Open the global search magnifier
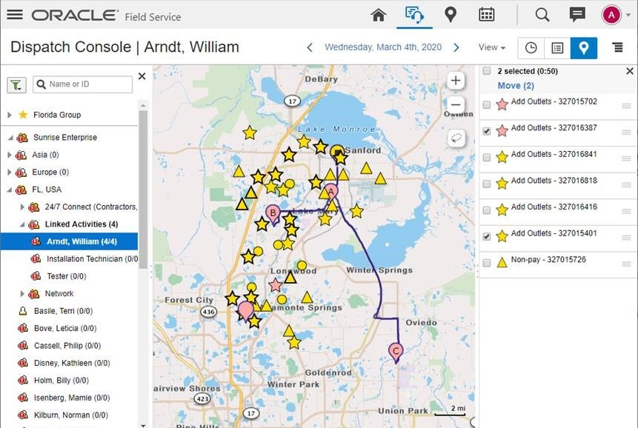This screenshot has width=638, height=428. (x=542, y=15)
